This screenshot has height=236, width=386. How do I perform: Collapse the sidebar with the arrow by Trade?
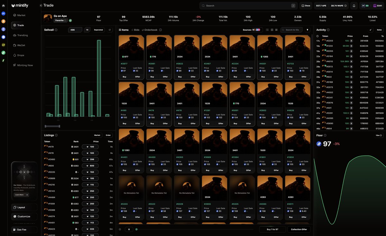(x=41, y=5)
